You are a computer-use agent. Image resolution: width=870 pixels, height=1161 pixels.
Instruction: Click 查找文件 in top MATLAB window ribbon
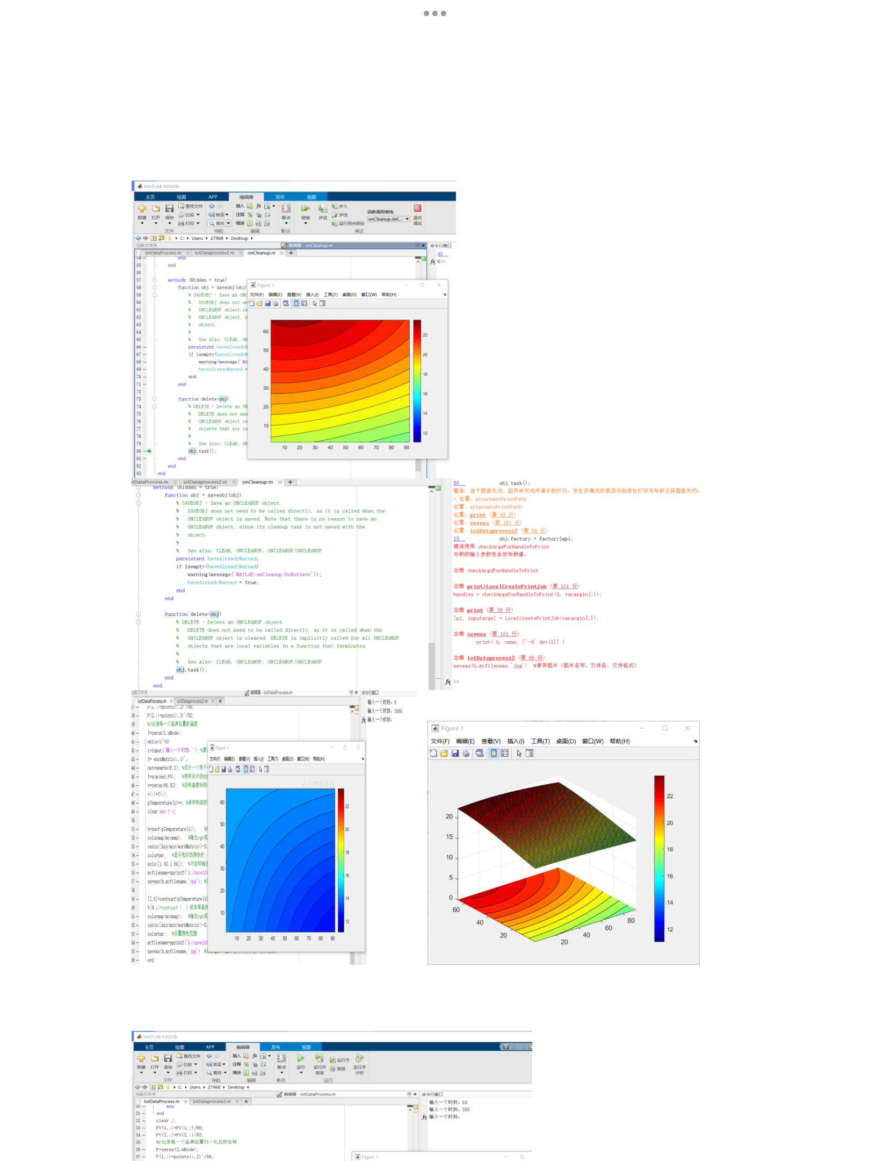click(x=191, y=206)
